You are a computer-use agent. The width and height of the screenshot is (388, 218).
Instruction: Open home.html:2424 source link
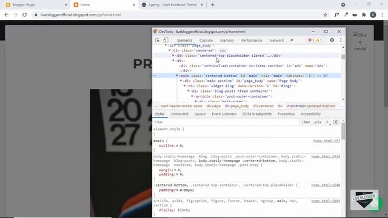[x=326, y=157]
